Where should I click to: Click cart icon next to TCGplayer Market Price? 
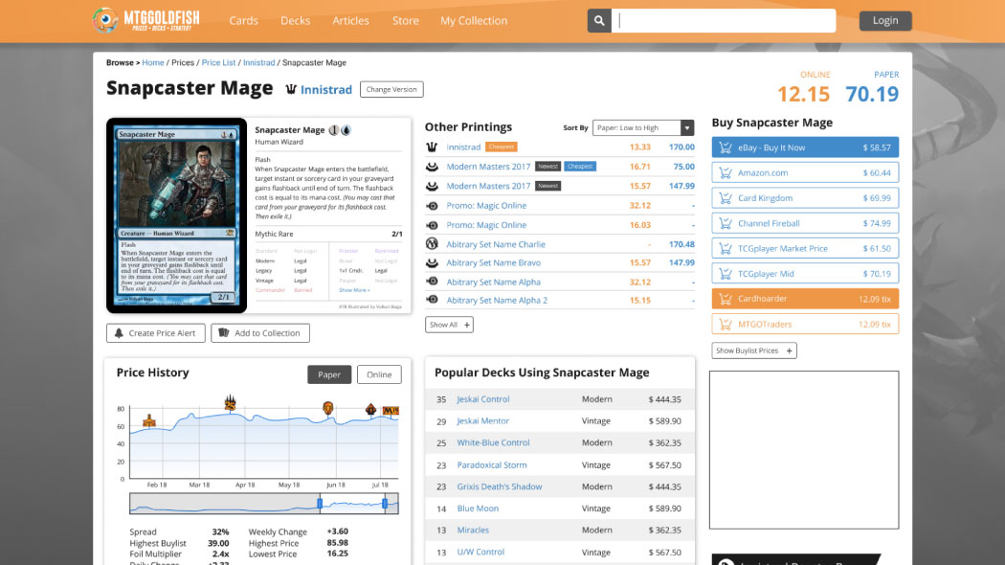pyautogui.click(x=726, y=248)
